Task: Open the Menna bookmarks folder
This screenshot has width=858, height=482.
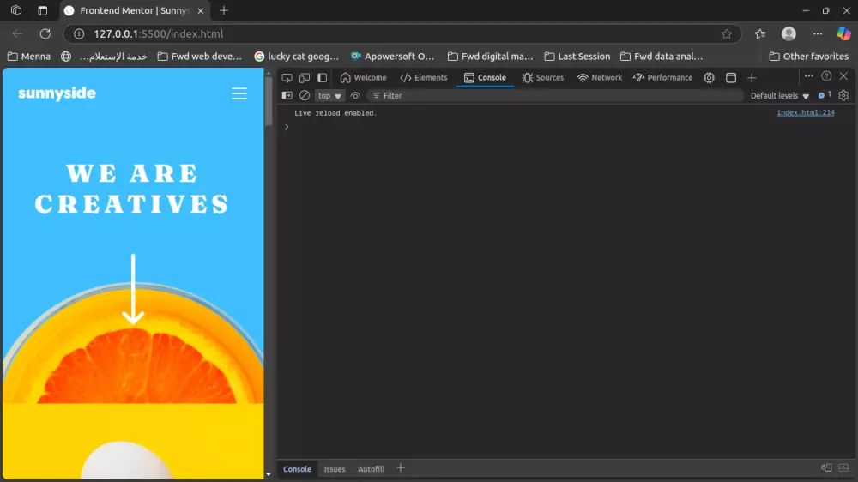Action: click(29, 57)
